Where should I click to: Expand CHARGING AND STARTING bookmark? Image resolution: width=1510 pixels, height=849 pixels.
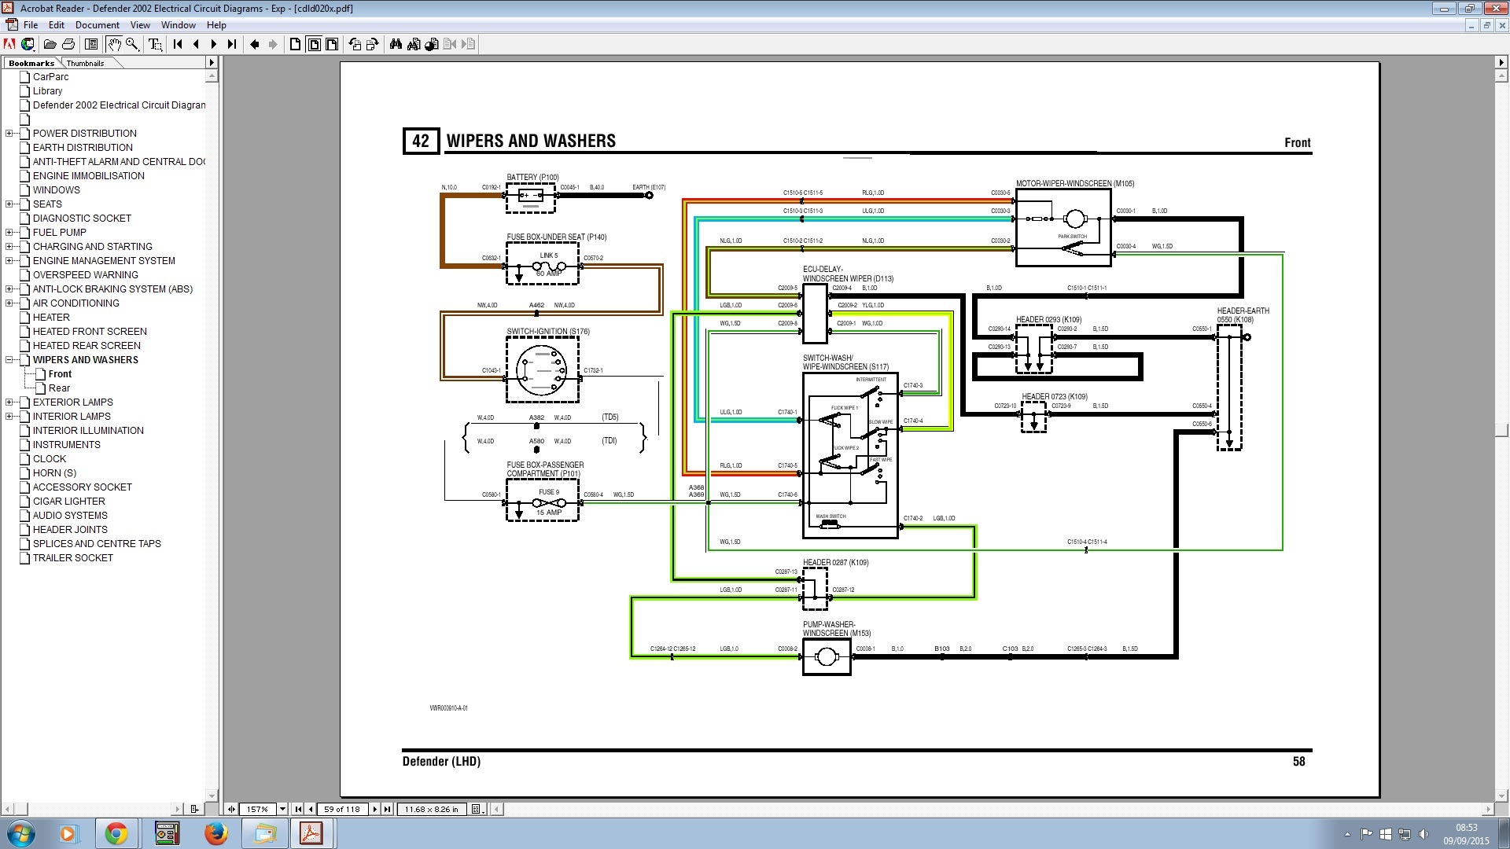pyautogui.click(x=9, y=247)
